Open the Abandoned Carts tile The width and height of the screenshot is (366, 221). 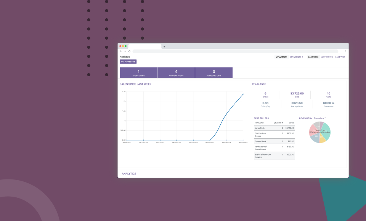coord(213,73)
